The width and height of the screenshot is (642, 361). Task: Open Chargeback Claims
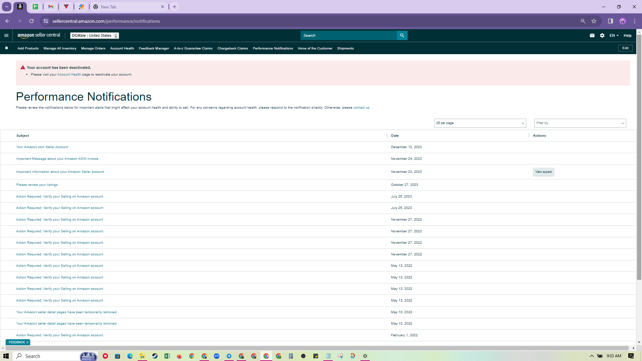pos(233,48)
